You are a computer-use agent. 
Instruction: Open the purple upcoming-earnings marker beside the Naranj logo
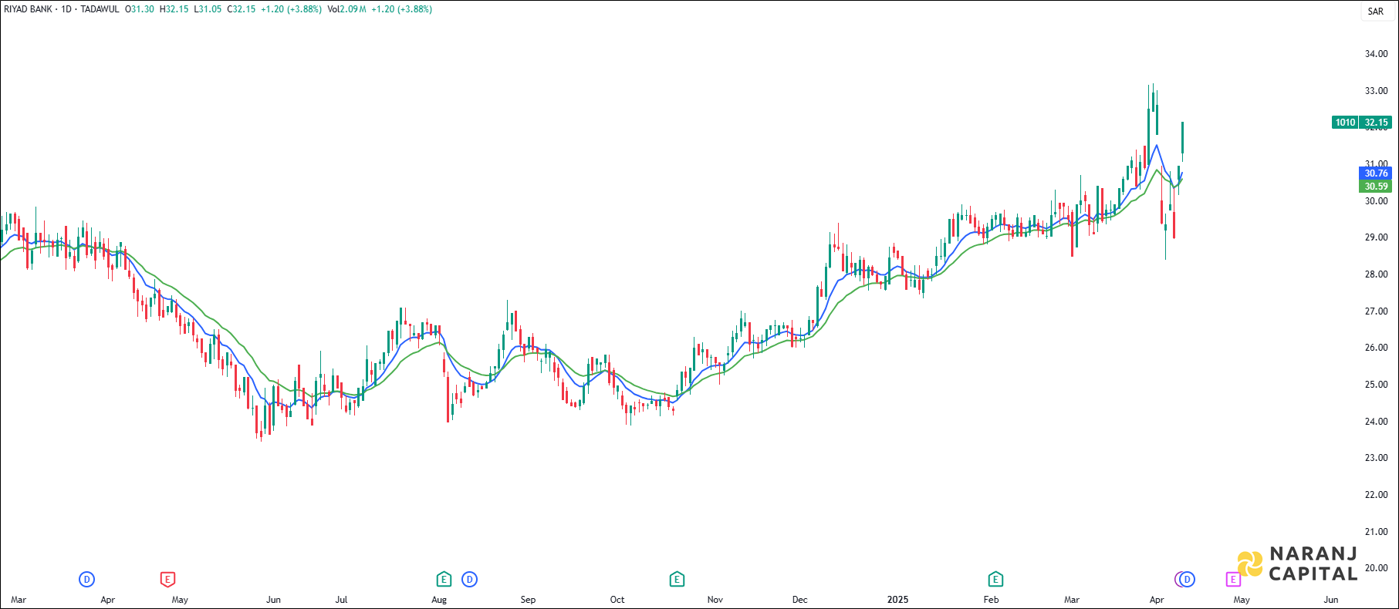1233,579
